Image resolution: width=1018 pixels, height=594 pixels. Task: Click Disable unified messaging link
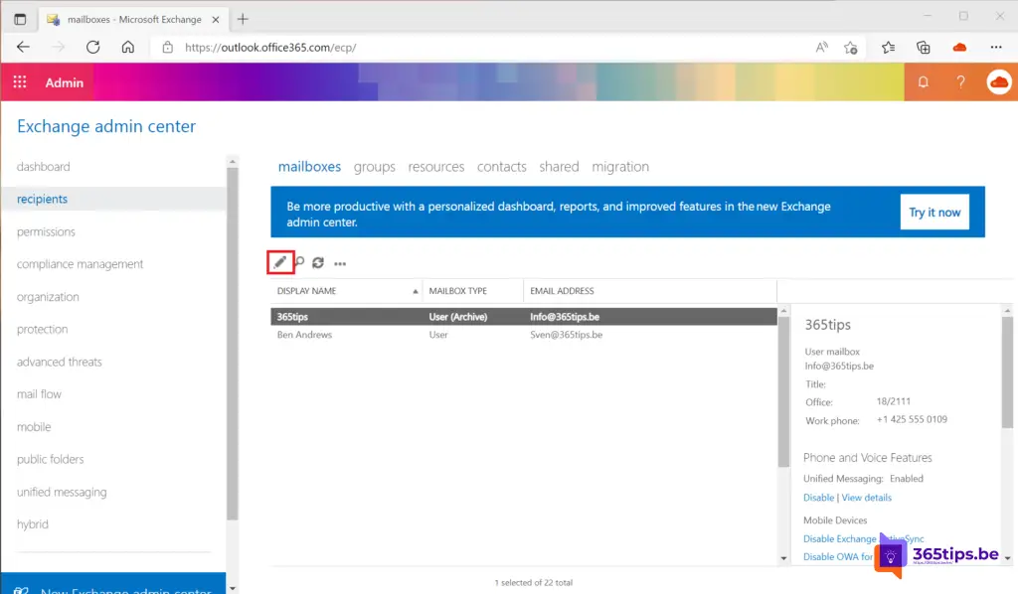coord(818,498)
